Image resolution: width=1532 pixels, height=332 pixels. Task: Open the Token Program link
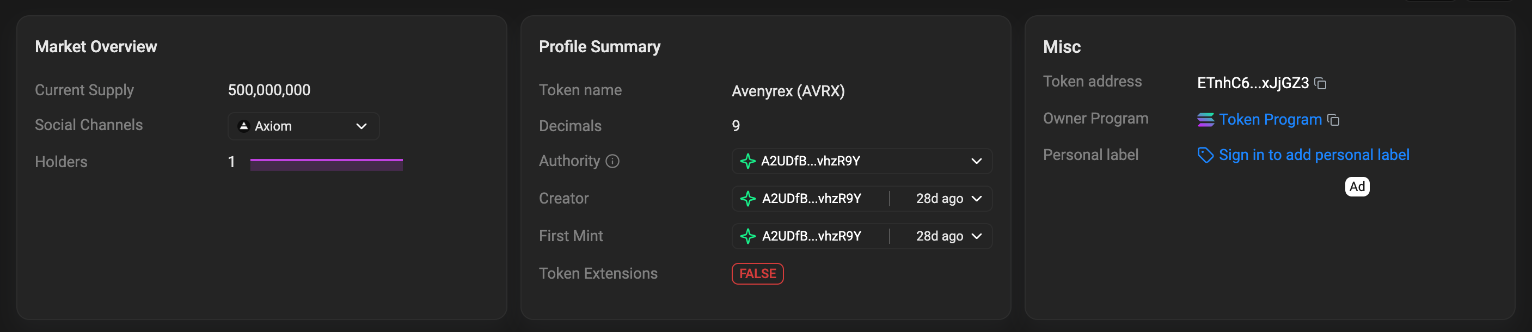click(x=1270, y=120)
